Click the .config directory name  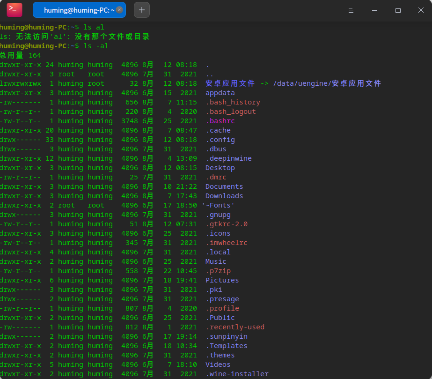(x=220, y=140)
